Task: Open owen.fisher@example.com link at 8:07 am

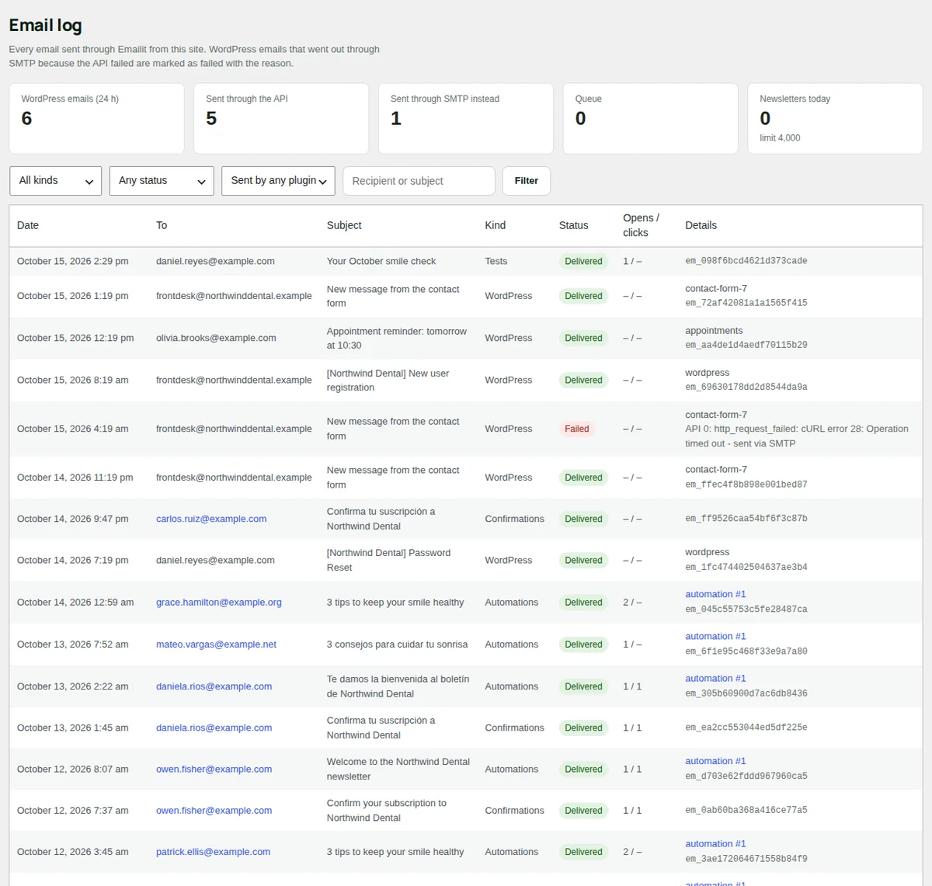Action: click(214, 770)
